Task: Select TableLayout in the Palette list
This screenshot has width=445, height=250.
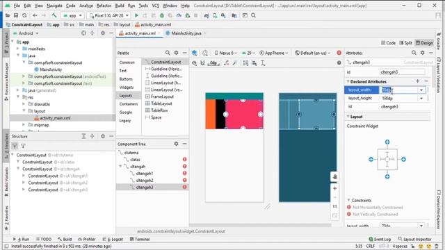Action: point(161,103)
